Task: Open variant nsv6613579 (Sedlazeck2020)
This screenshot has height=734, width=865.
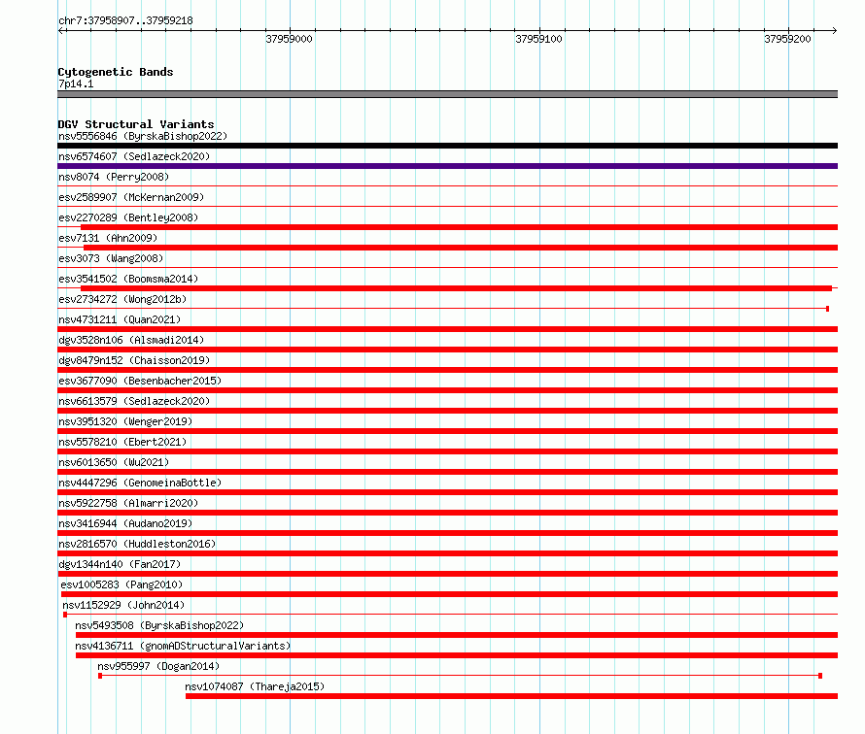Action: pos(134,401)
